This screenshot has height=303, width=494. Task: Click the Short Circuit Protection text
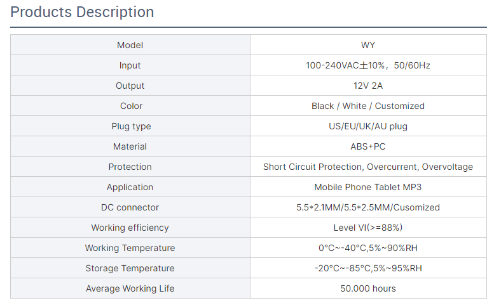[x=313, y=167]
